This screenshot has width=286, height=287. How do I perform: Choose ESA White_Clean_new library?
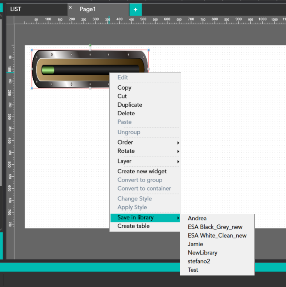pos(217,236)
